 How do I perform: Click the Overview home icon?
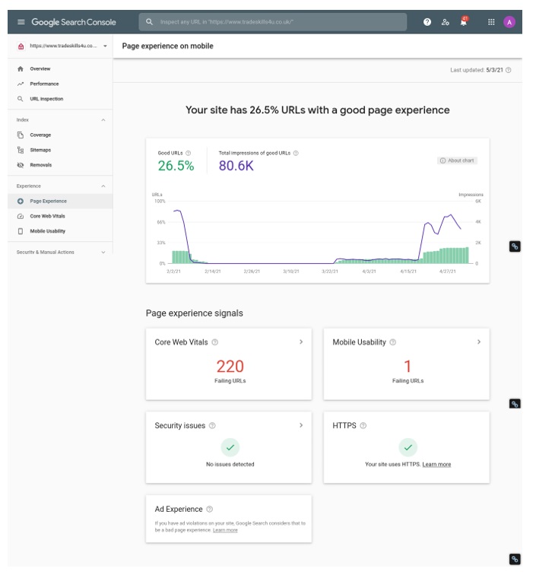tap(21, 69)
